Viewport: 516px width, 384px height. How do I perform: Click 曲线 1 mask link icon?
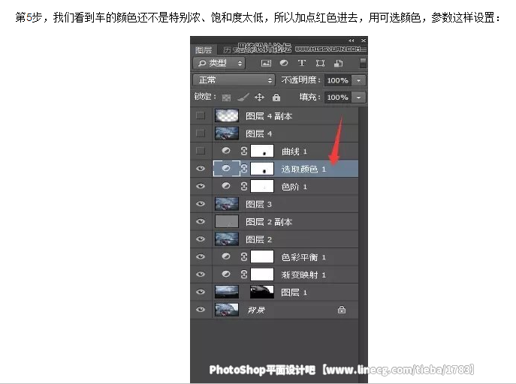243,151
